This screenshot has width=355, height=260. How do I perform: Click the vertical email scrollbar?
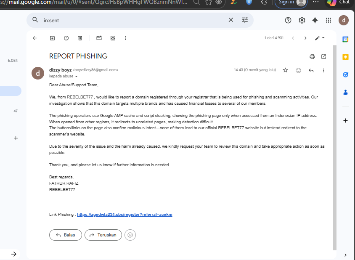click(334, 148)
